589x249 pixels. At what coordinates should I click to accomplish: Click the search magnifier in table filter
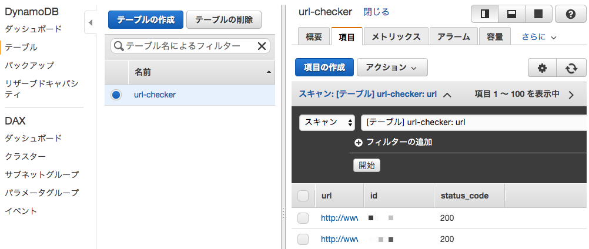(119, 46)
